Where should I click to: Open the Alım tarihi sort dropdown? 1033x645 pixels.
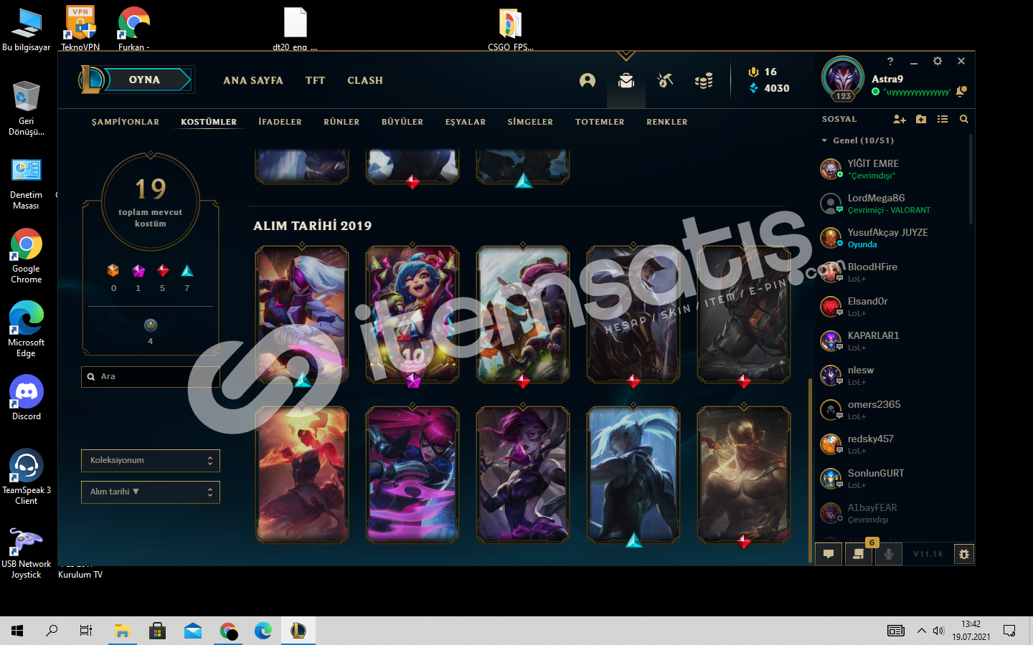point(151,492)
